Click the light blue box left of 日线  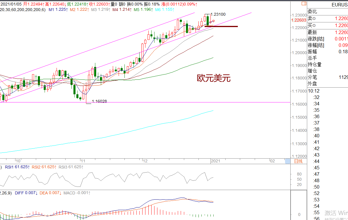(287, 161)
